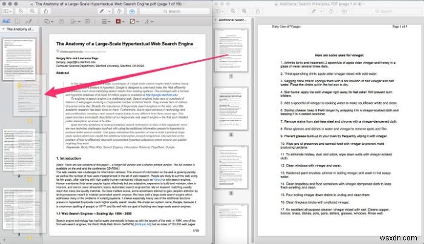Open title menu chevron of Additional Search Principles PDF
The image size is (424, 244).
pos(364,4)
